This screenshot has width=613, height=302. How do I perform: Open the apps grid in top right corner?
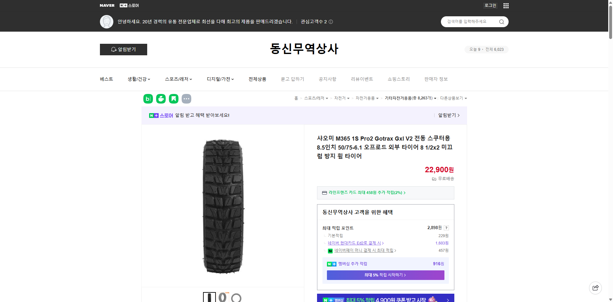[x=506, y=5]
